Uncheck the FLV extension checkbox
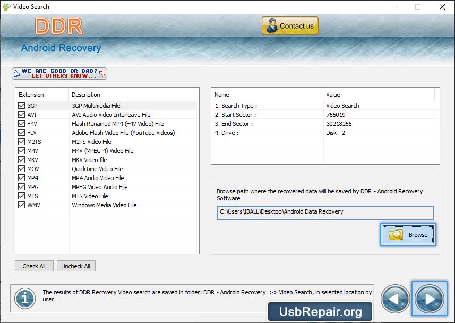Viewport: 455px width, 323px height. point(21,132)
